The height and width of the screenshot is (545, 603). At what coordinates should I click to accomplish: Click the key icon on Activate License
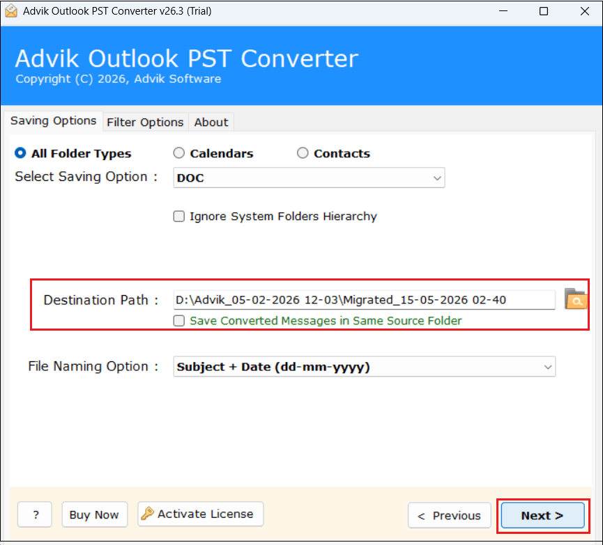tap(147, 514)
